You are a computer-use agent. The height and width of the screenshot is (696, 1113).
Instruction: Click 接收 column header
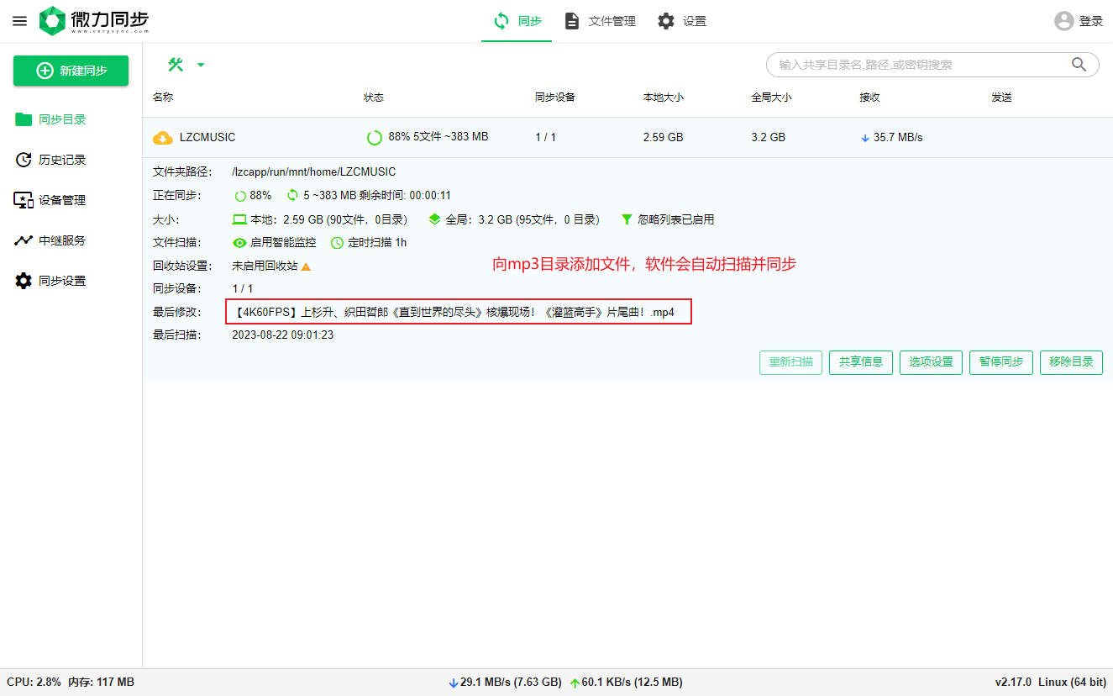point(869,98)
